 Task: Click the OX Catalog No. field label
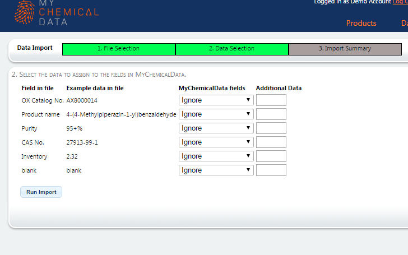click(x=43, y=100)
